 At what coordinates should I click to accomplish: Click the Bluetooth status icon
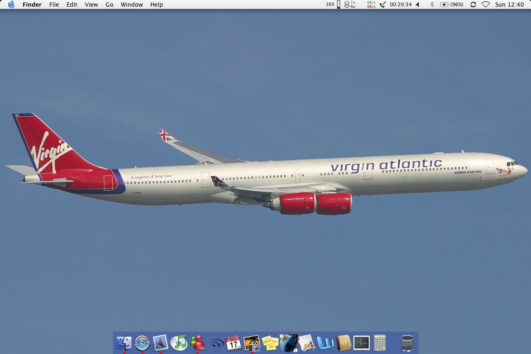(432, 5)
